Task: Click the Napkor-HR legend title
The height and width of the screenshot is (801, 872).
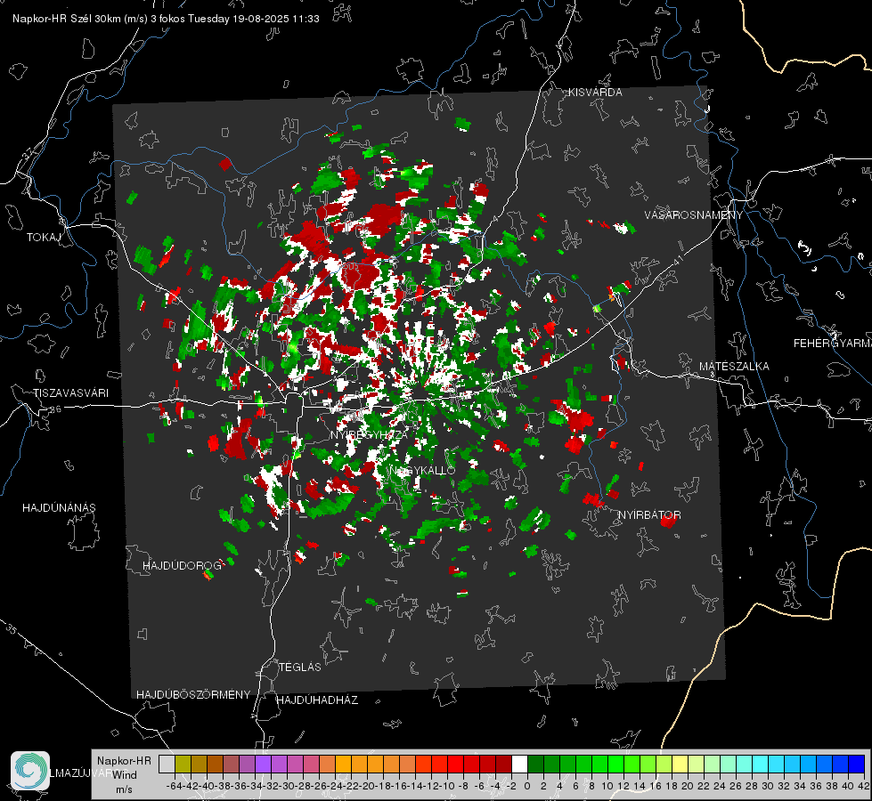Action: click(x=124, y=761)
